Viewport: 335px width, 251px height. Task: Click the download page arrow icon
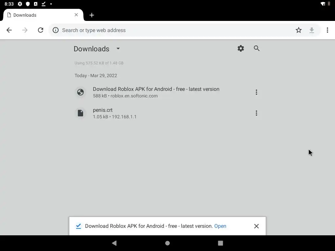[x=312, y=30]
